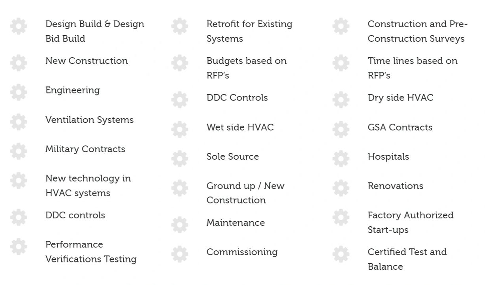This screenshot has height=285, width=490.
Task: Click the gear icon beside Design Build & Design Bid Build
Action: 19,26
